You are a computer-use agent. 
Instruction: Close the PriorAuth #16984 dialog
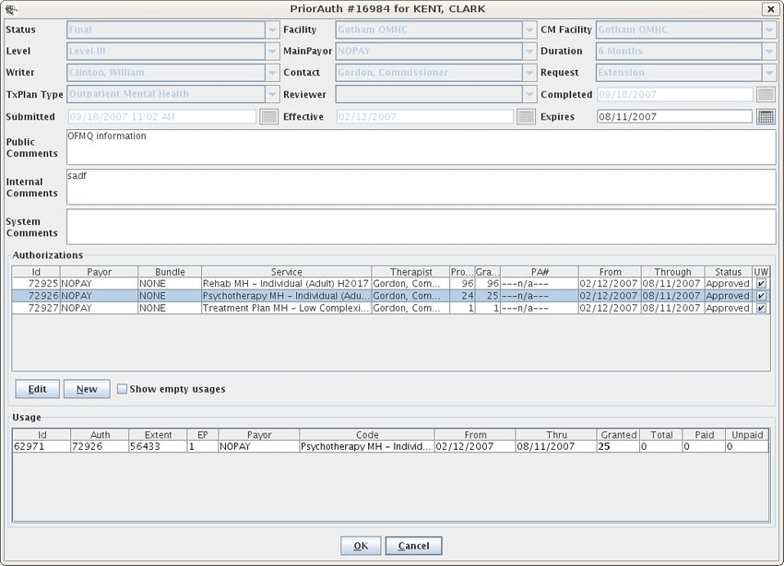coord(770,9)
